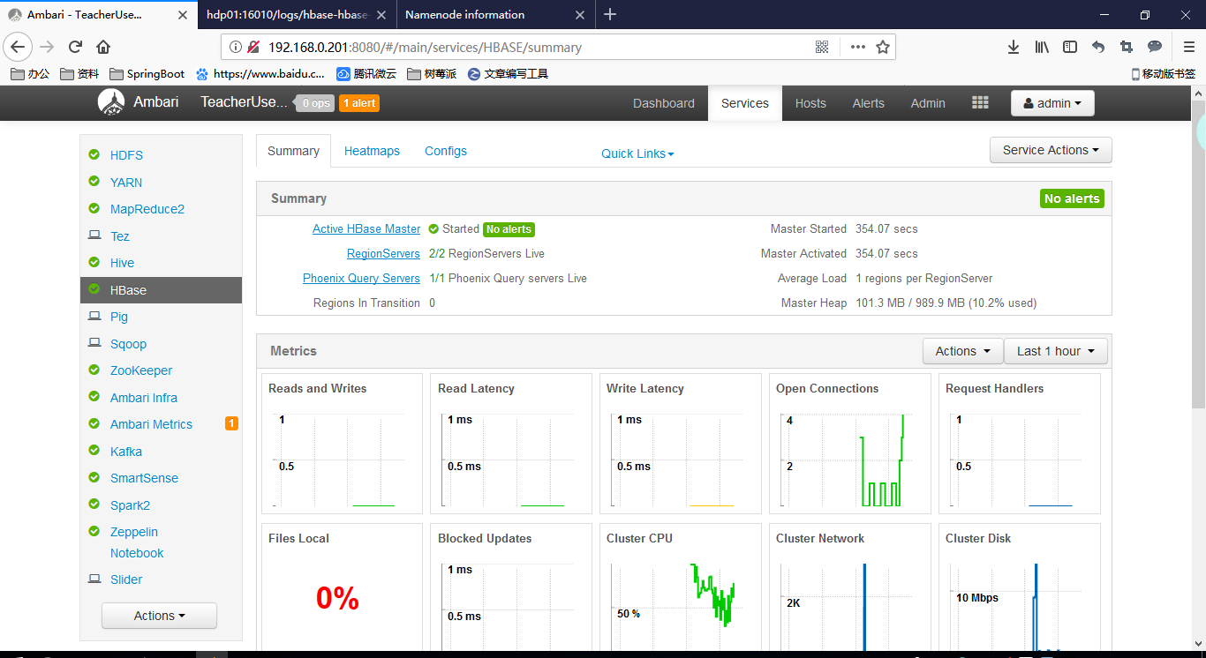
Task: Select HDFS service in sidebar
Action: tap(126, 155)
